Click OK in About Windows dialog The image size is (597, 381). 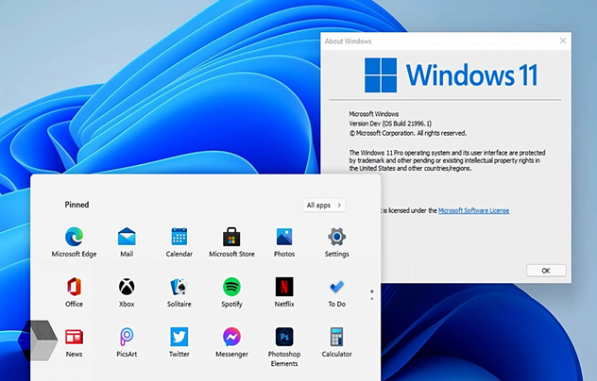click(x=545, y=270)
